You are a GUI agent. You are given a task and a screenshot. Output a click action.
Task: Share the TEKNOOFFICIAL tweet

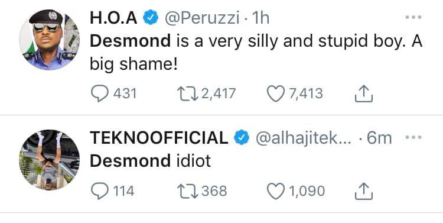[x=364, y=191]
